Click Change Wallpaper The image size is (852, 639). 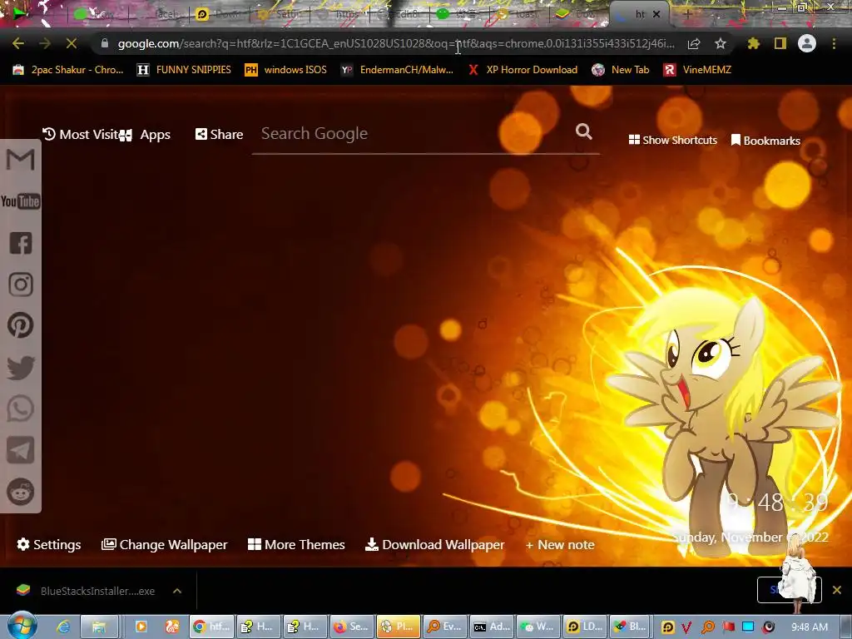165,544
